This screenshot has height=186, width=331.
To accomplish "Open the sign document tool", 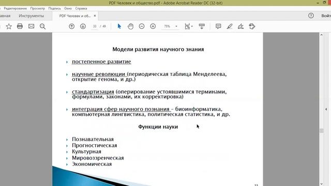I will (x=240, y=26).
